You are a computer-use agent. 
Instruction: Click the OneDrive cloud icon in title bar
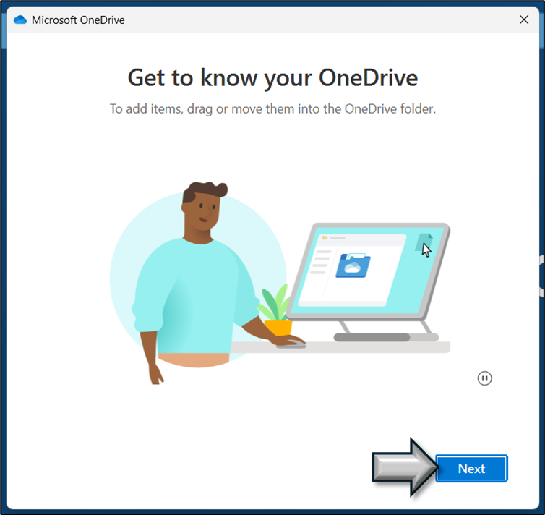pyautogui.click(x=20, y=20)
